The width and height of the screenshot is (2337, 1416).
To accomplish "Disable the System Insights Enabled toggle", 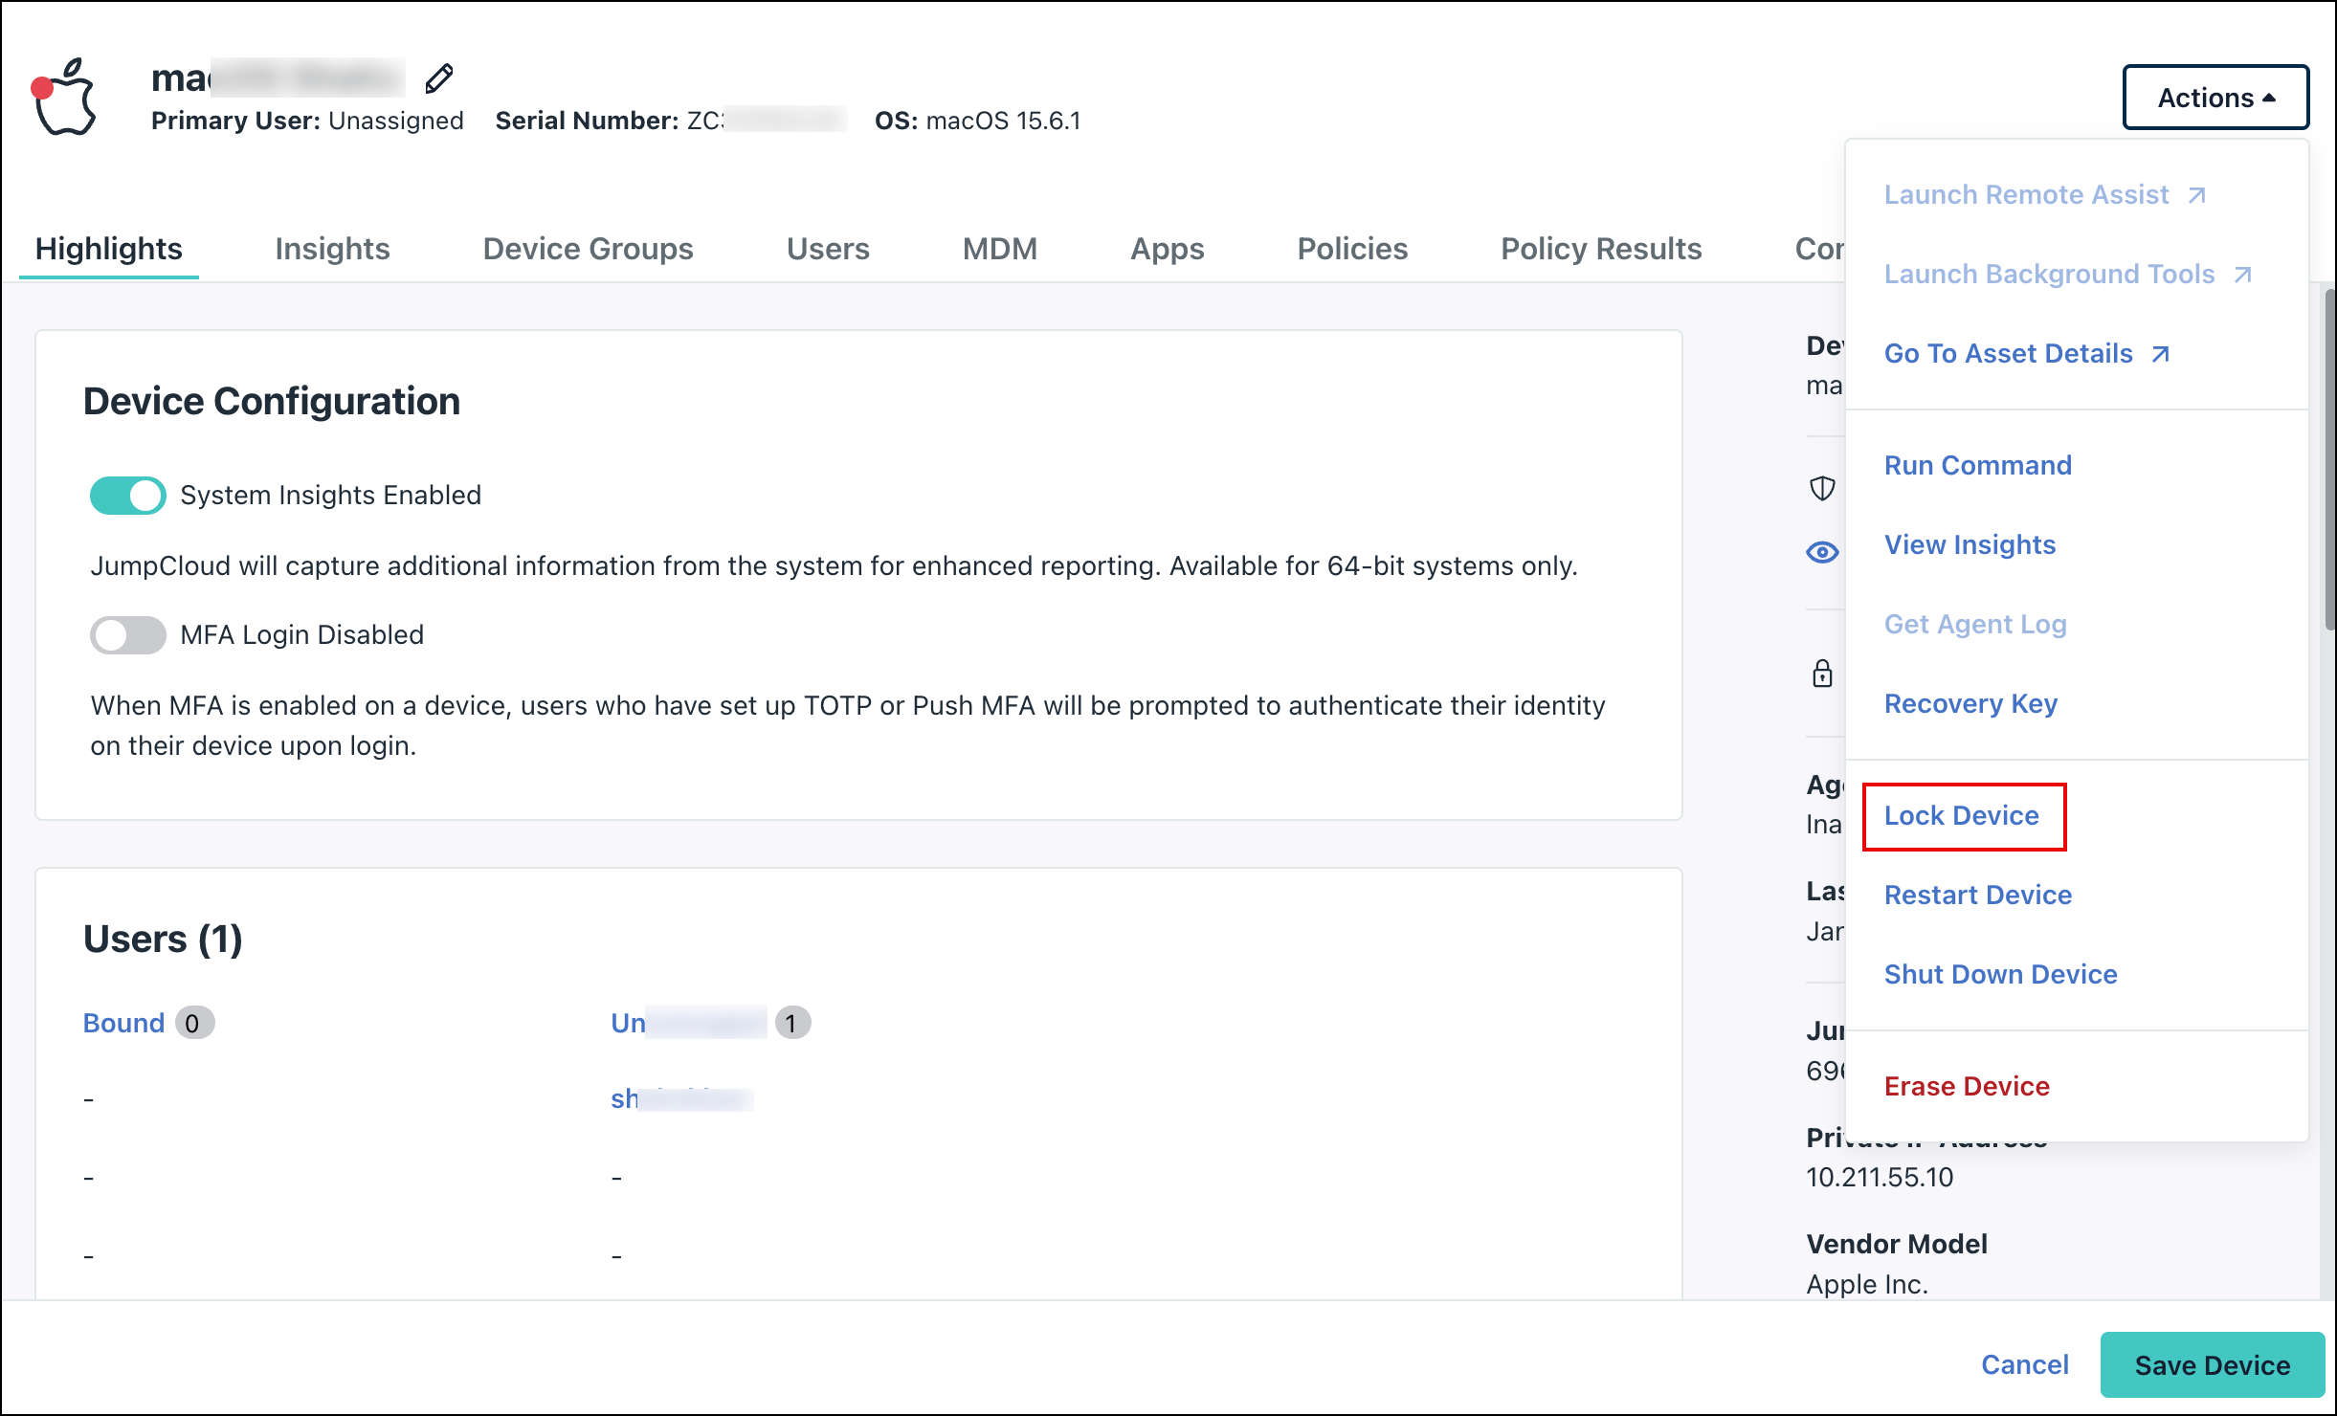I will [x=127, y=495].
